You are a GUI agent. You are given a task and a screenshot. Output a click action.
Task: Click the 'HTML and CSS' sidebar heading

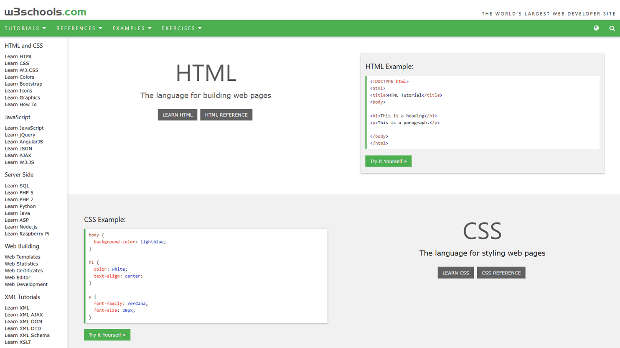click(x=24, y=46)
